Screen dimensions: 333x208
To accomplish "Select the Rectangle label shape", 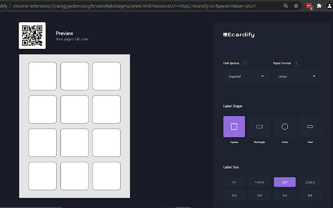I will pyautogui.click(x=259, y=126).
